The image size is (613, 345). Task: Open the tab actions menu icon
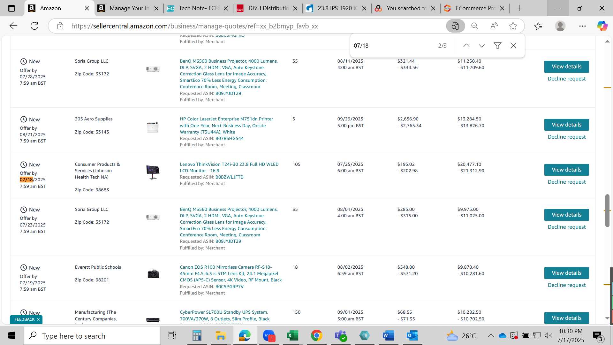(11, 8)
